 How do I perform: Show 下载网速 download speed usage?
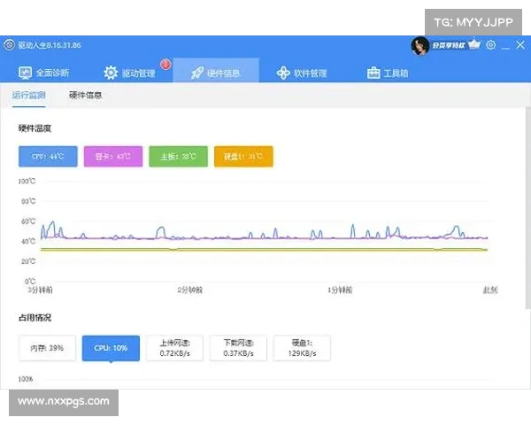(237, 348)
